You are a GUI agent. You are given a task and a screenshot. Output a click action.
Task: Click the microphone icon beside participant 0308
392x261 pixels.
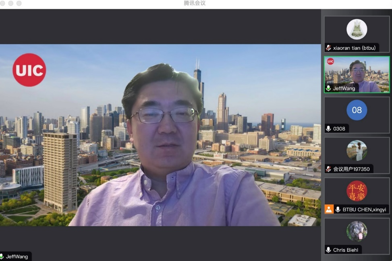click(x=329, y=129)
